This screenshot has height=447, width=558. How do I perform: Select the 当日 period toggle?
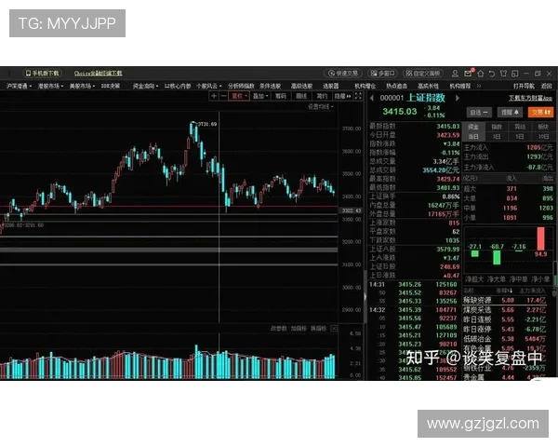(473, 137)
